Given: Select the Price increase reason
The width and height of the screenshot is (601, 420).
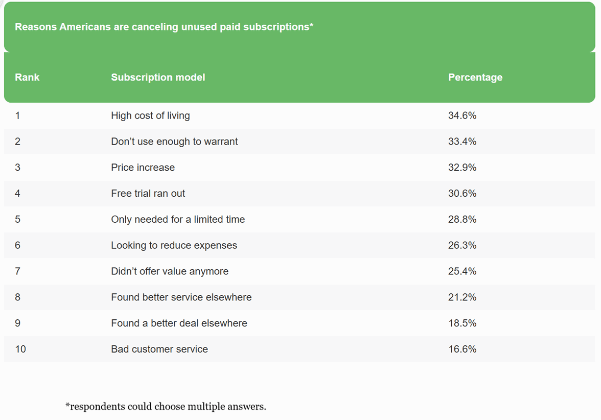Looking at the screenshot, I should click(143, 168).
